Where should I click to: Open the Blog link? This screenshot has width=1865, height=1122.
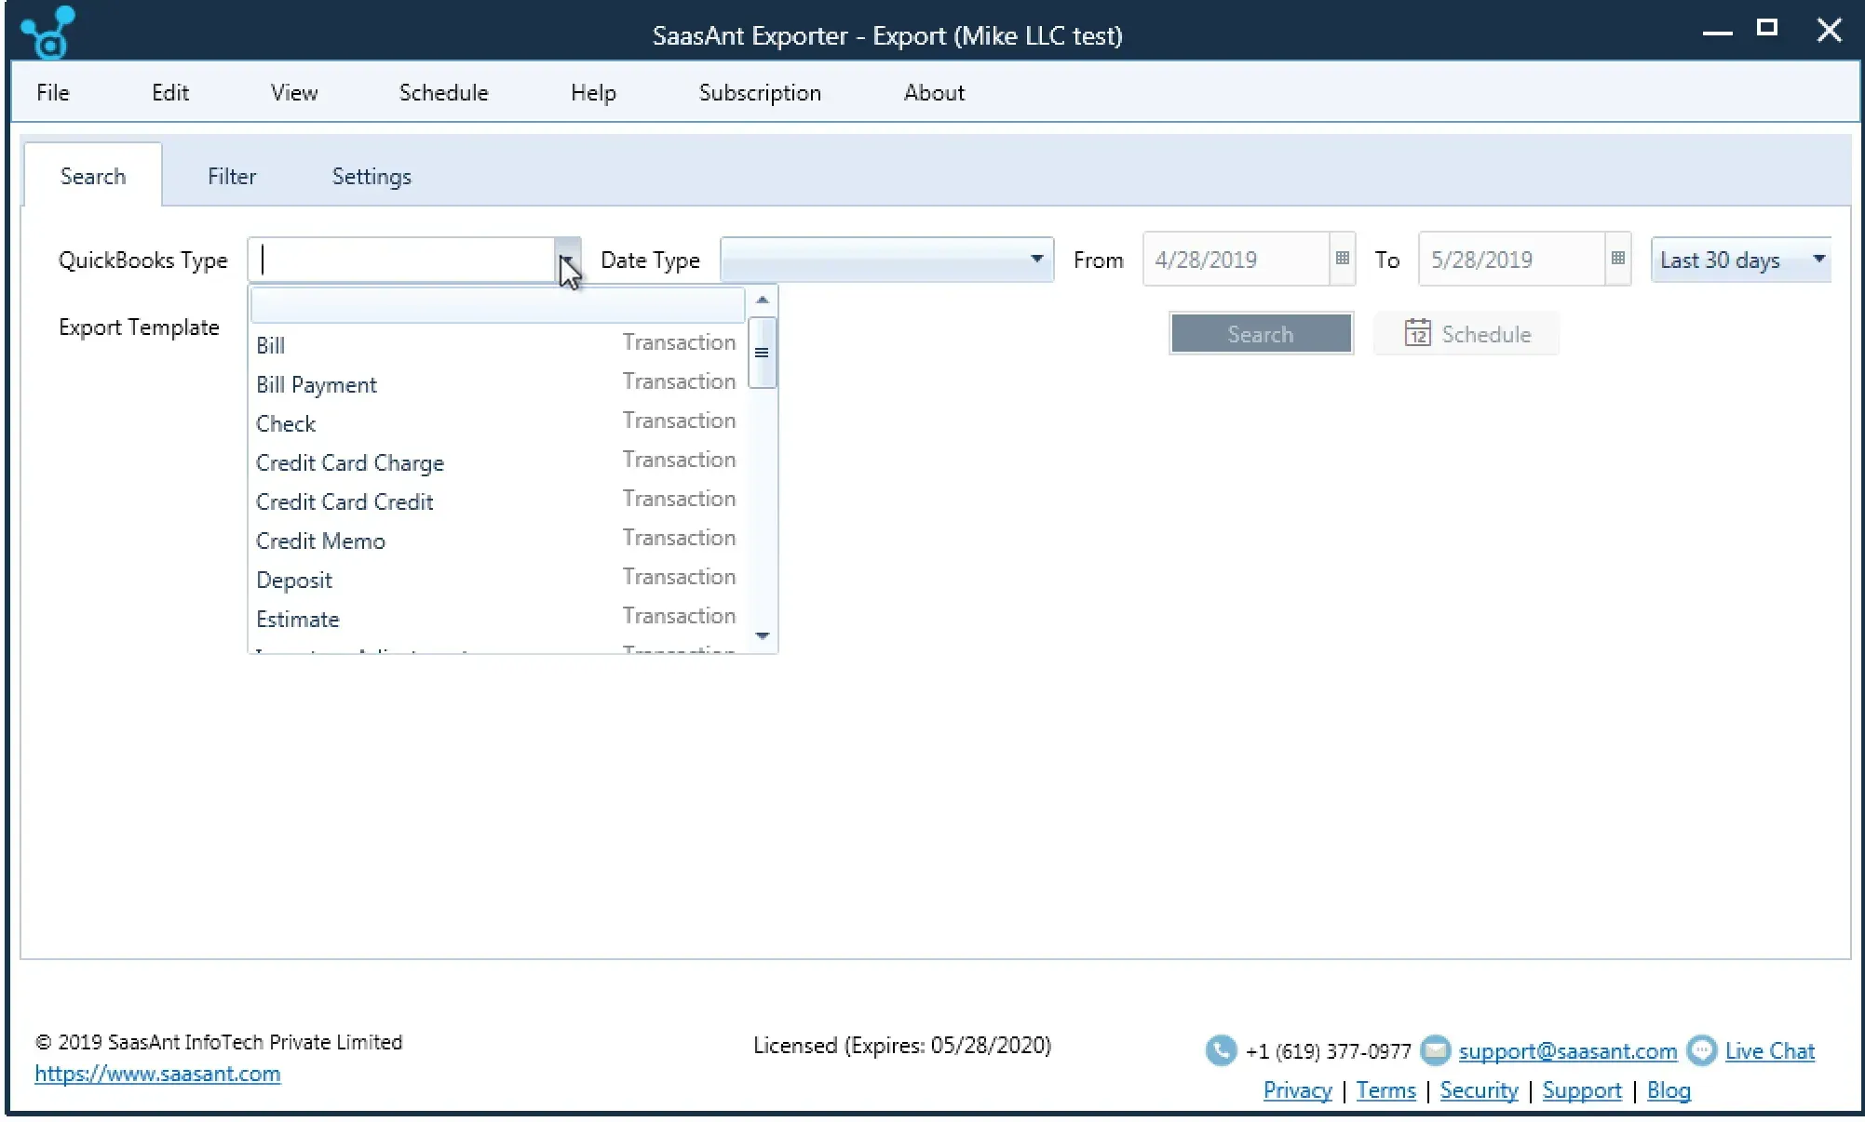[x=1669, y=1090]
